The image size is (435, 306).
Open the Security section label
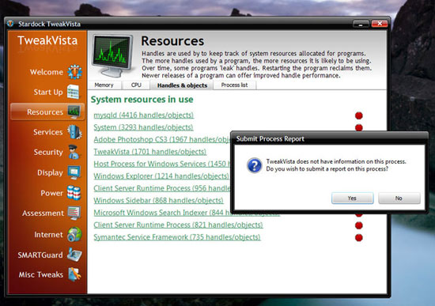click(x=48, y=152)
